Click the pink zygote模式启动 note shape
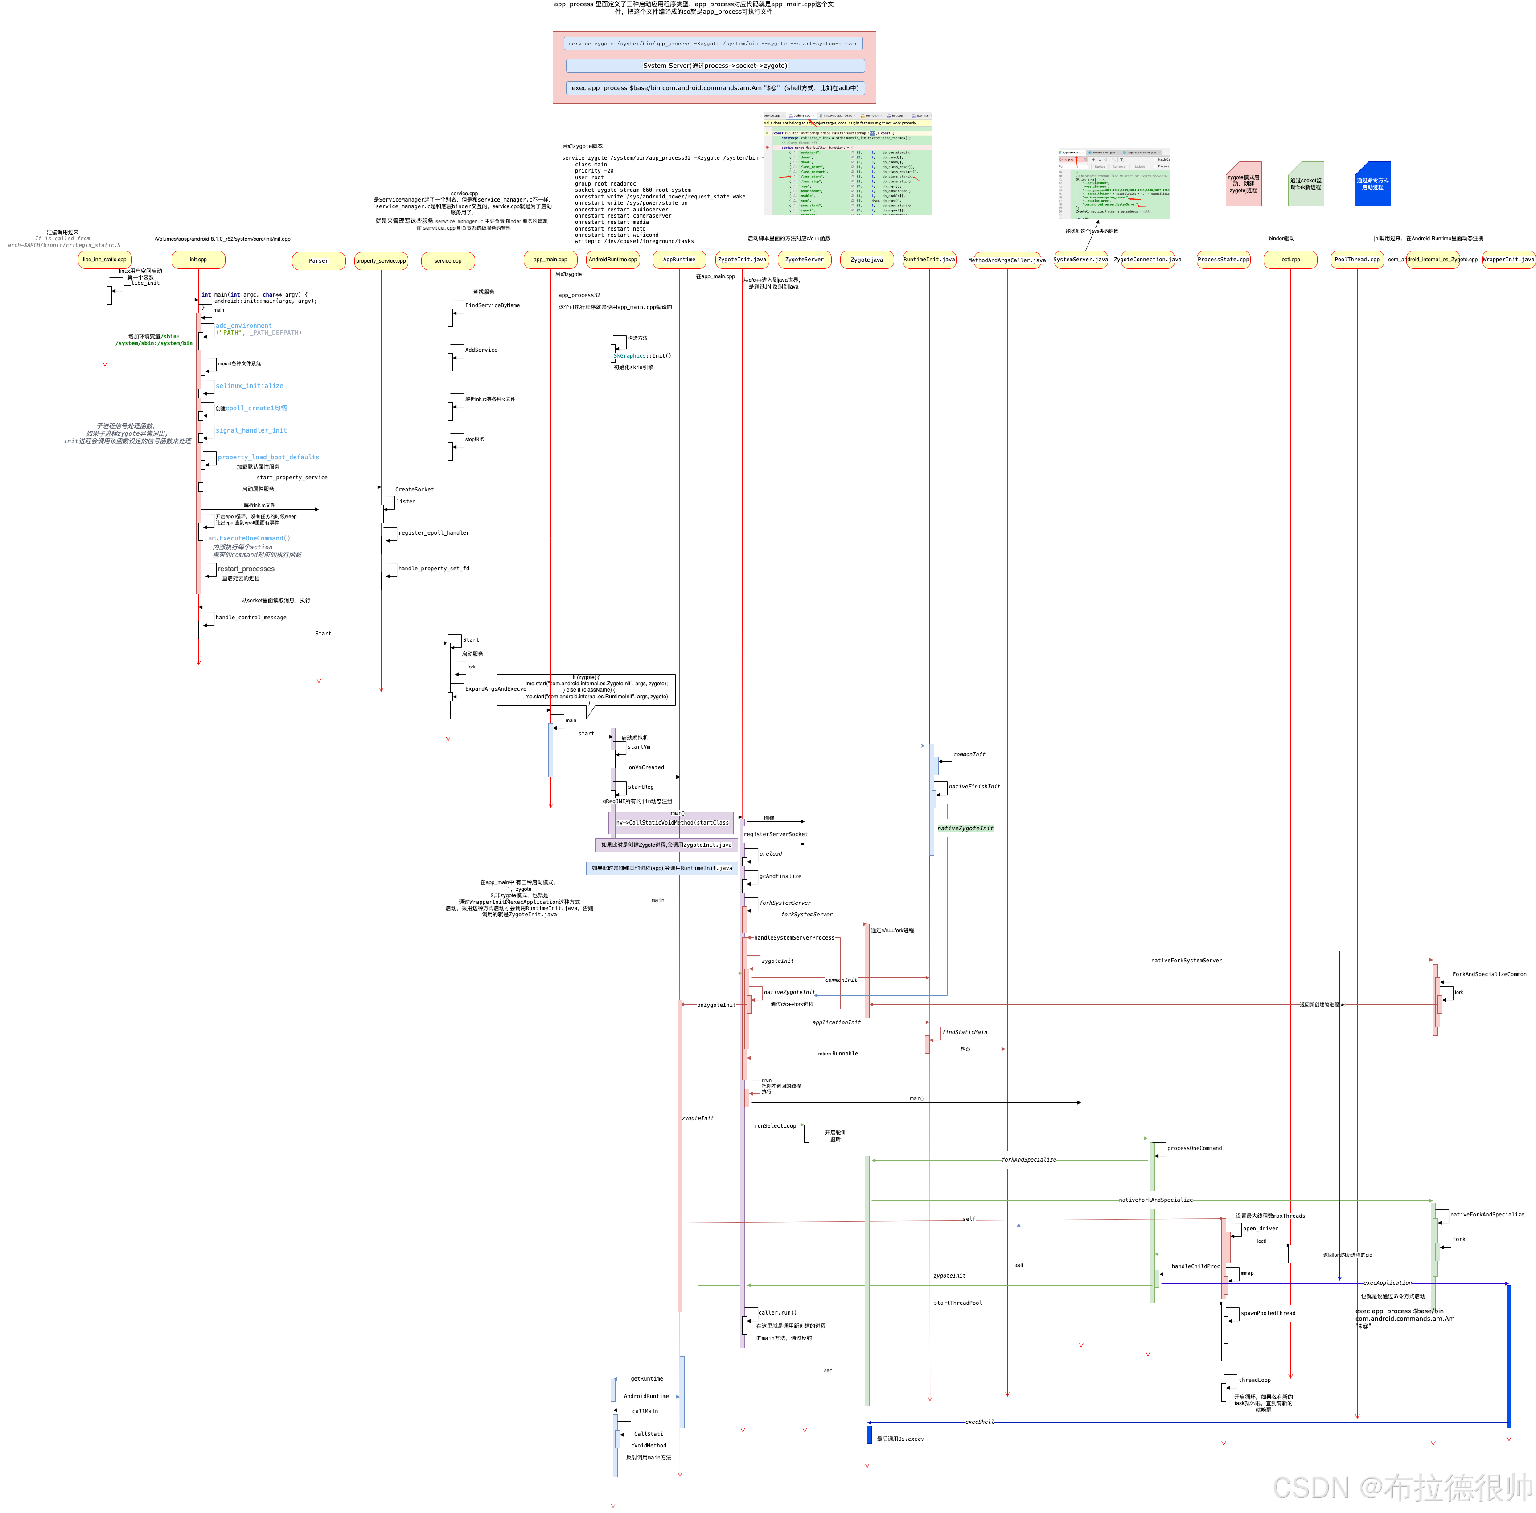The height and width of the screenshot is (1513, 1536). coord(1243,184)
